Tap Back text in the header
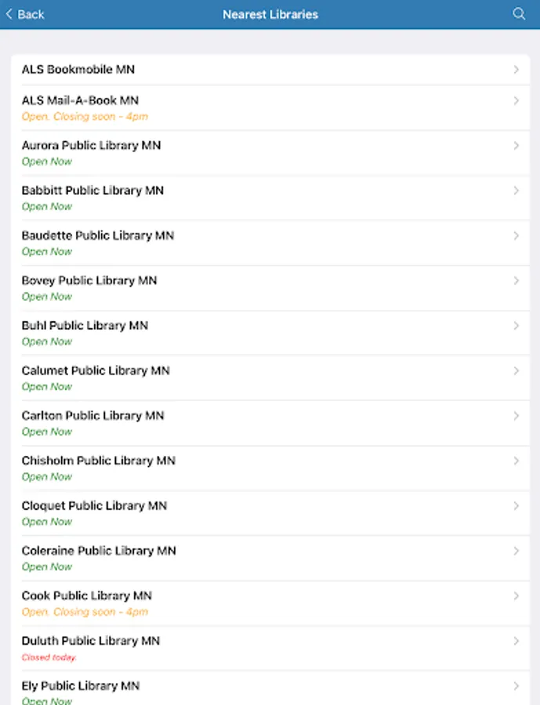 (x=31, y=14)
